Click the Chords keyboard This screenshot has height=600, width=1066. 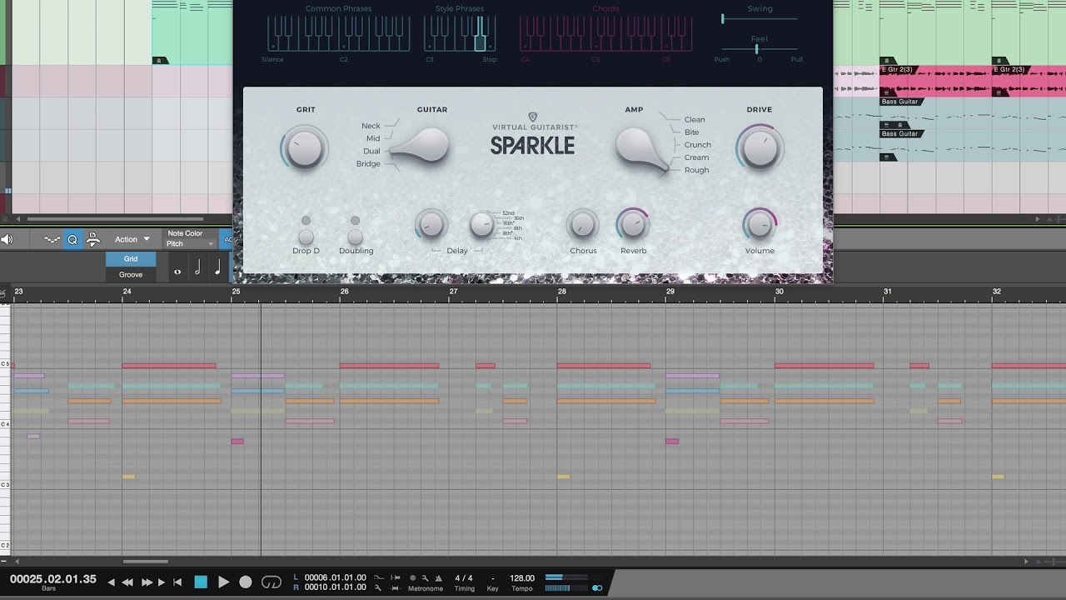coord(605,35)
